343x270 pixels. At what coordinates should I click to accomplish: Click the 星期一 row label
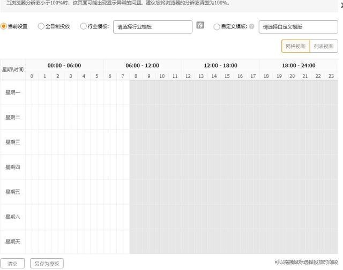13,92
